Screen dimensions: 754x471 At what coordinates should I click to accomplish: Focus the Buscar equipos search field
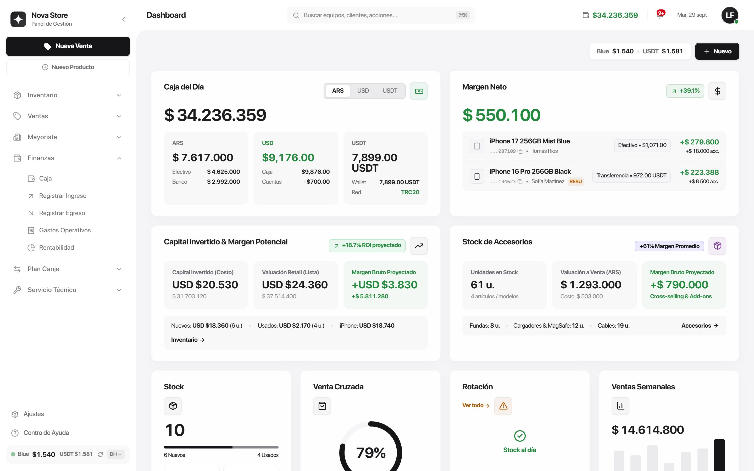(x=381, y=15)
